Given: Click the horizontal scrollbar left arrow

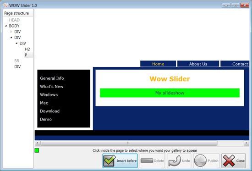Looking at the screenshot, I should 37,143.
